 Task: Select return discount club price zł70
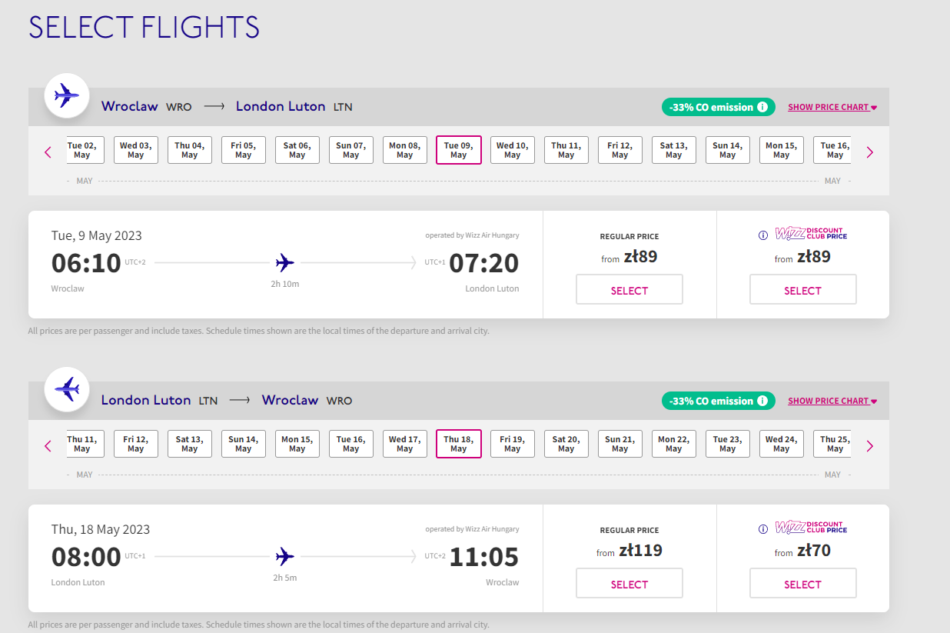(803, 584)
